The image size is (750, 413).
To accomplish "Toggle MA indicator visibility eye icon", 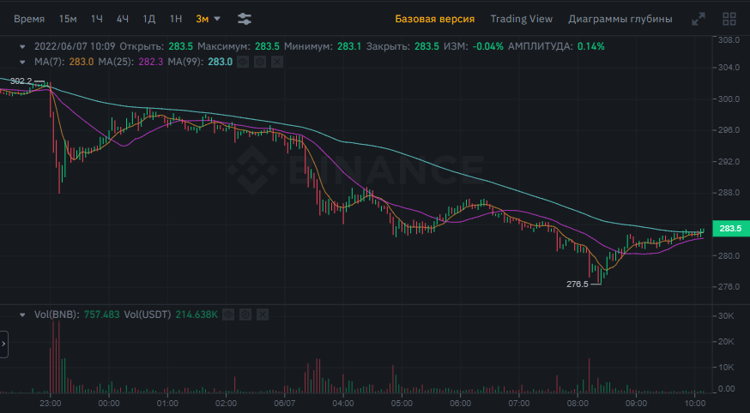I will [x=243, y=62].
